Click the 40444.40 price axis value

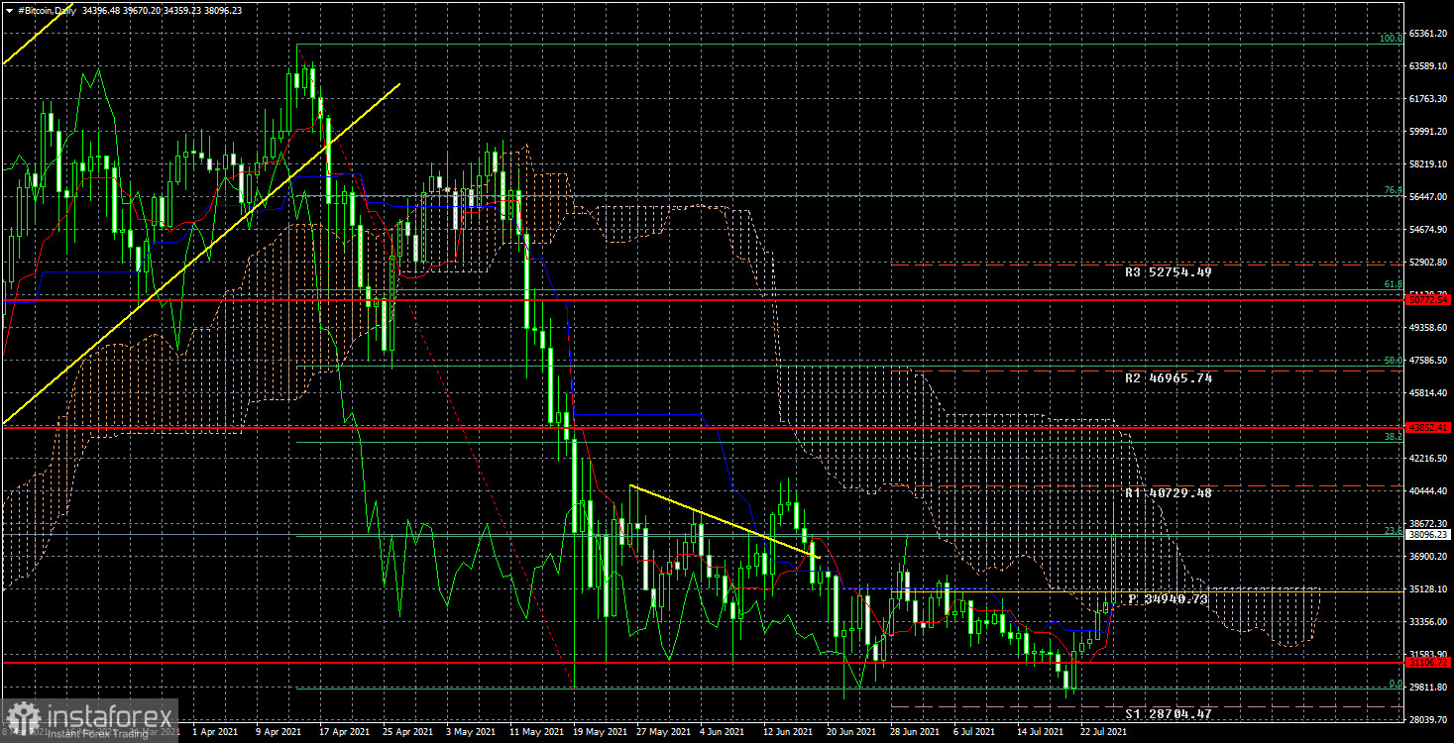1429,490
